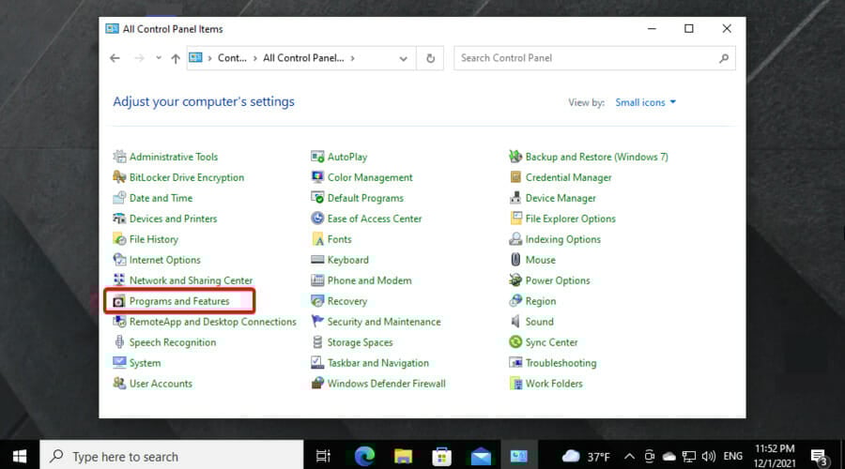Open File Explorer from the taskbar
Image resolution: width=845 pixels, height=469 pixels.
coord(403,457)
